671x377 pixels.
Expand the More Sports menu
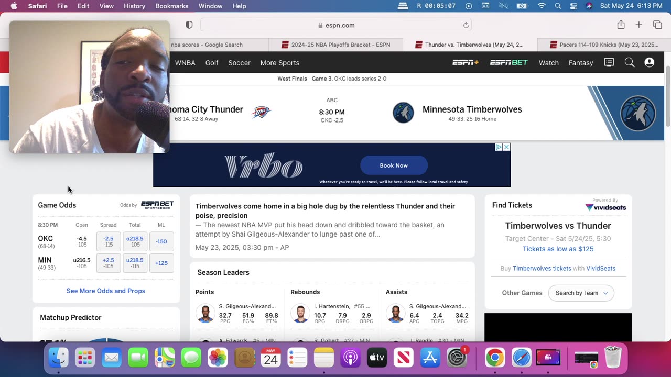pos(280,63)
